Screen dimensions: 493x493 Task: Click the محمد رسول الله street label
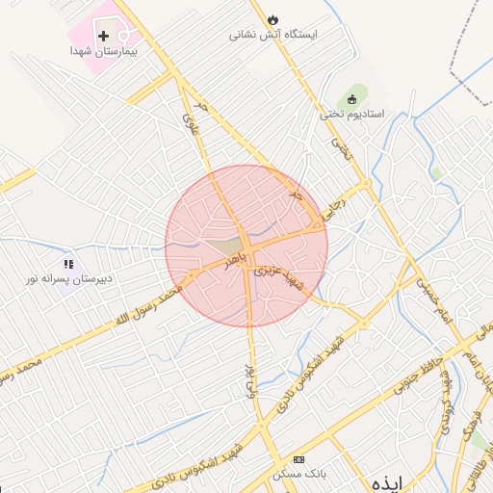click(149, 304)
